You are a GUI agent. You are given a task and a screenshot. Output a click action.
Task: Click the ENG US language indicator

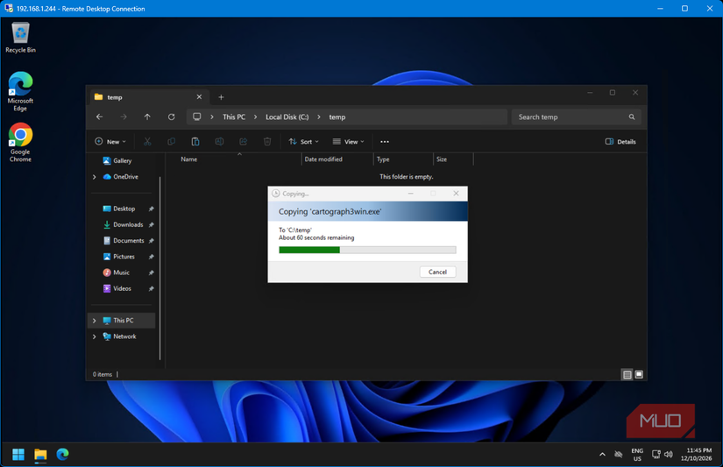tap(637, 455)
